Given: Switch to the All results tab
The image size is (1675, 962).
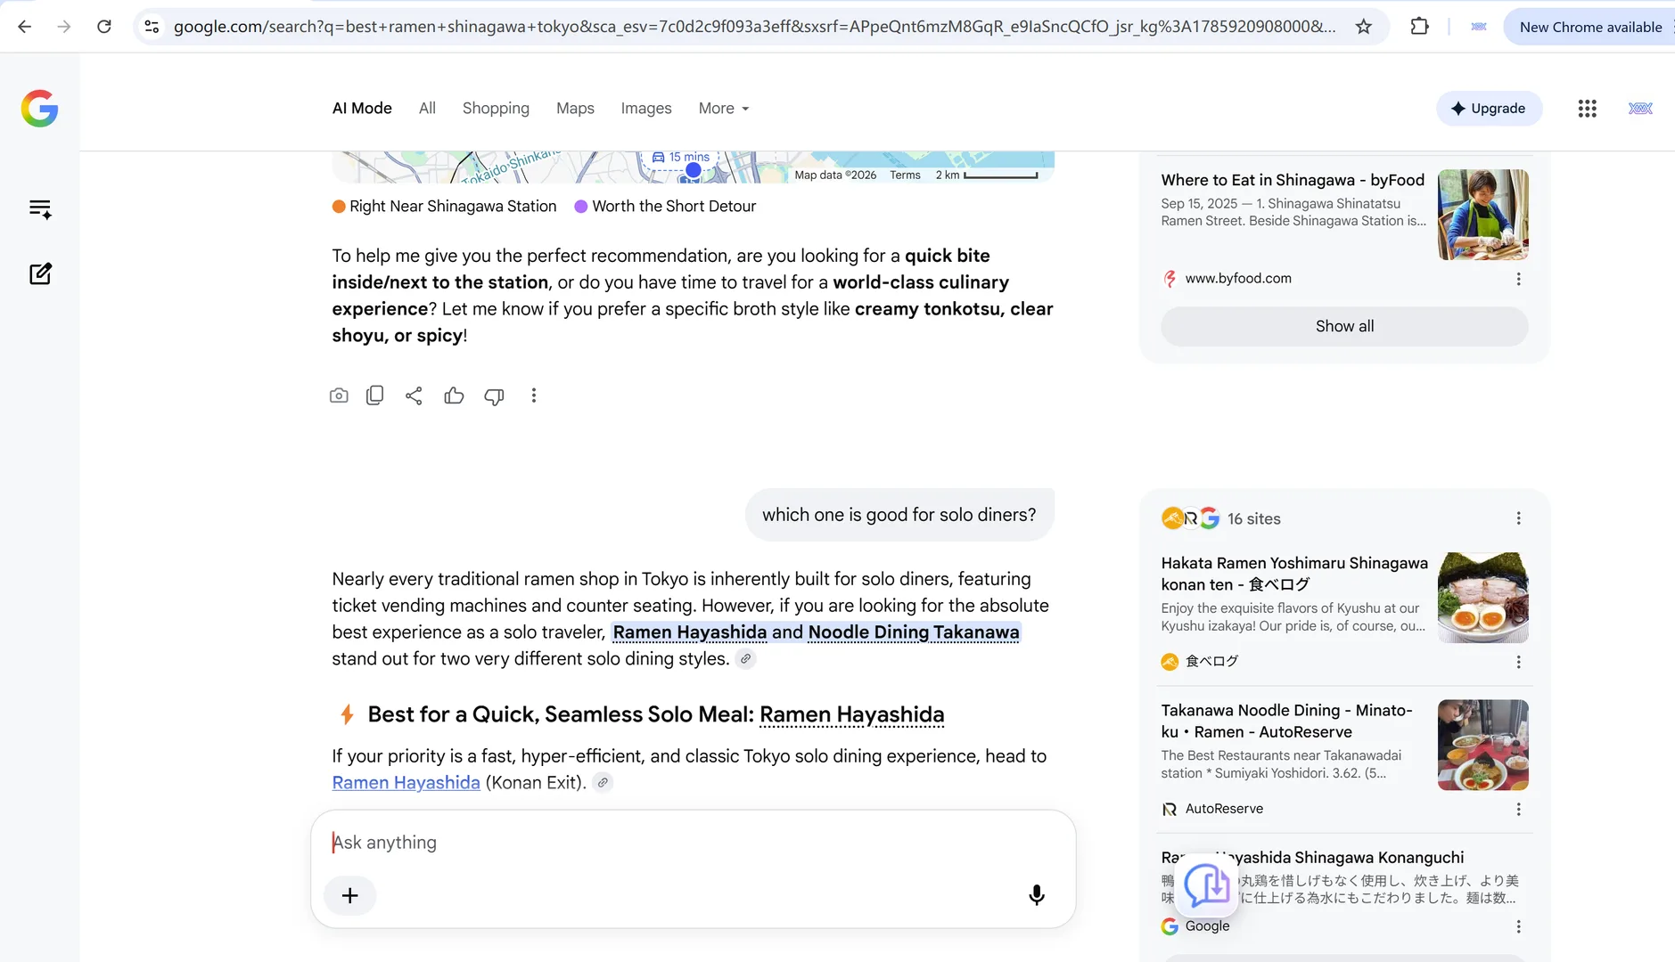Looking at the screenshot, I should (427, 109).
